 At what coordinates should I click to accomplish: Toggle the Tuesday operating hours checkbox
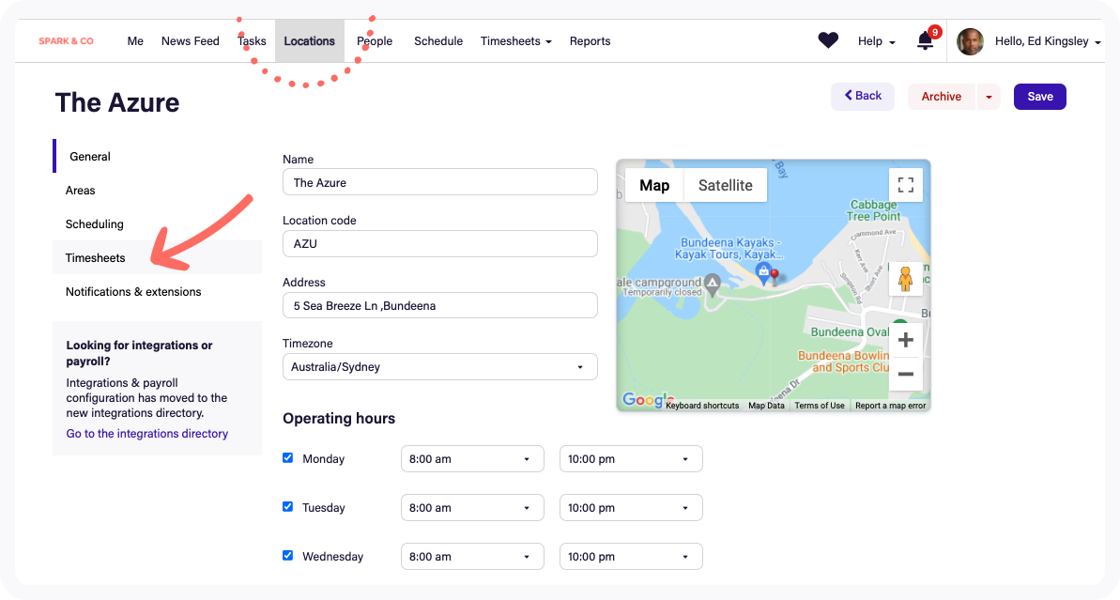click(x=288, y=507)
